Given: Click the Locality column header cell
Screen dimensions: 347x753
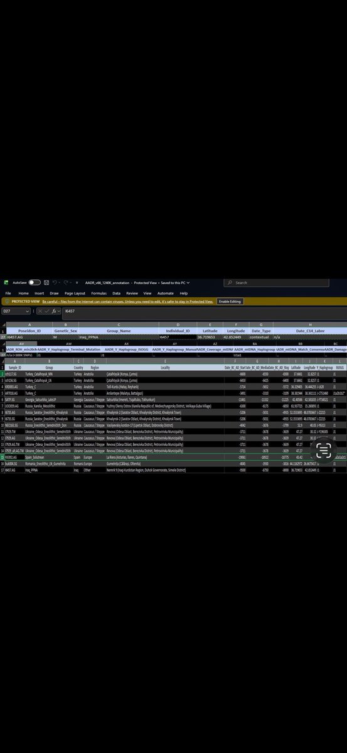Looking at the screenshot, I should pos(164,366).
